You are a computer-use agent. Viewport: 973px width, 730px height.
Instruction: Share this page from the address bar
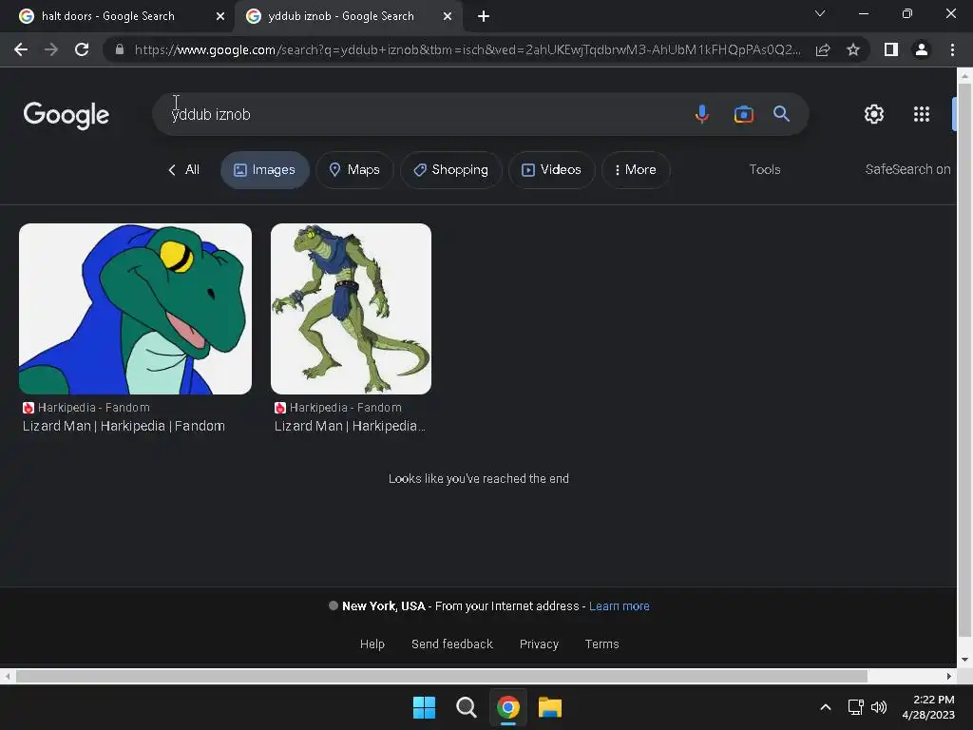click(823, 49)
